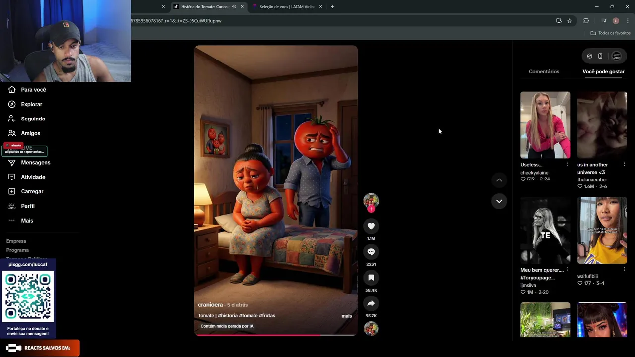
Task: Go to previous video with up arrow
Action: coord(499,180)
